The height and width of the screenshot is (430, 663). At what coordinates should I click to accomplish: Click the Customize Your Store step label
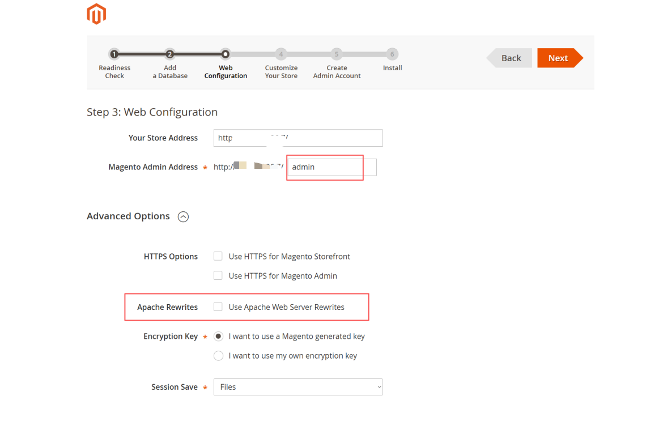[x=281, y=72]
